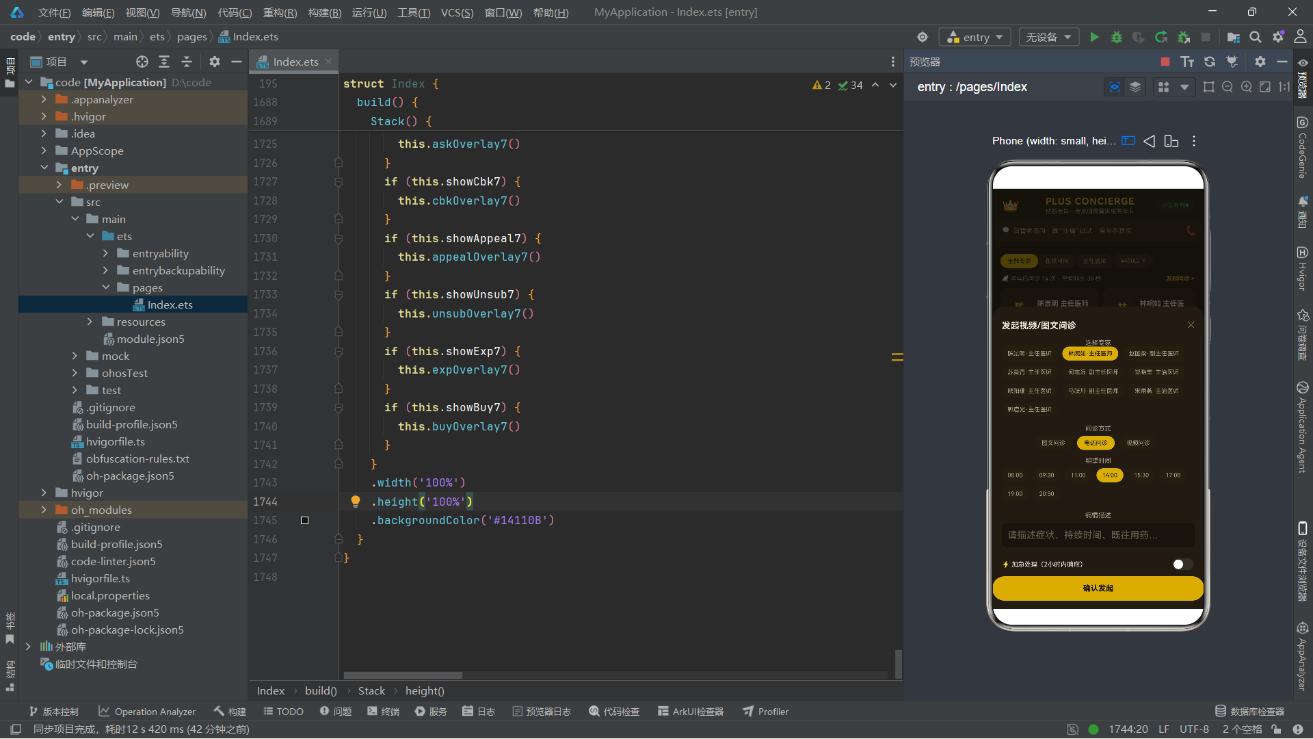Image resolution: width=1313 pixels, height=739 pixels.
Task: Open the 构建(B) menu
Action: 325,12
